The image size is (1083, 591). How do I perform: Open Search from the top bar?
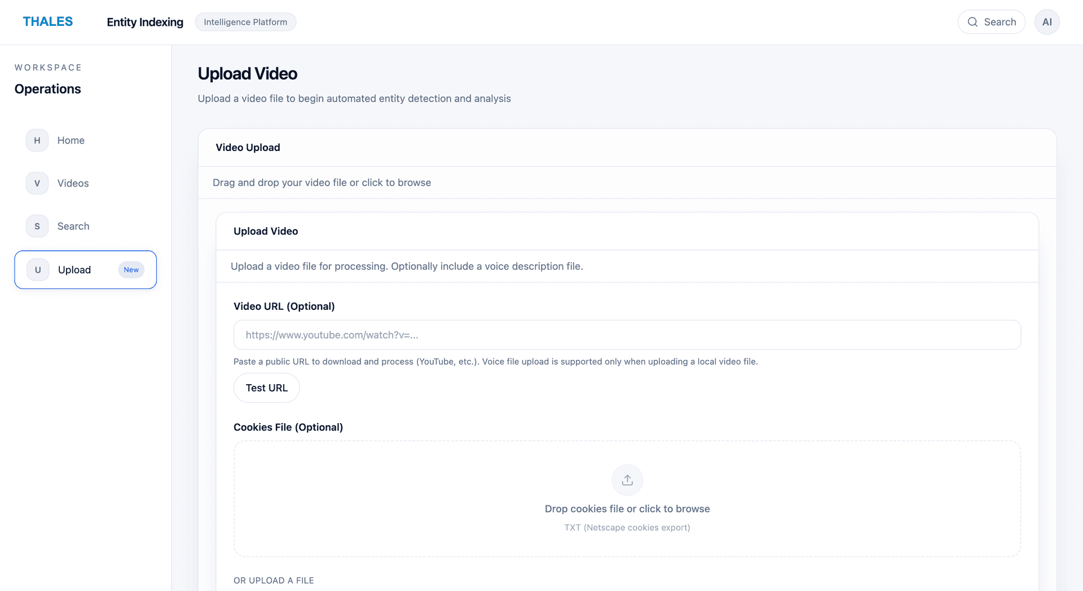(992, 21)
